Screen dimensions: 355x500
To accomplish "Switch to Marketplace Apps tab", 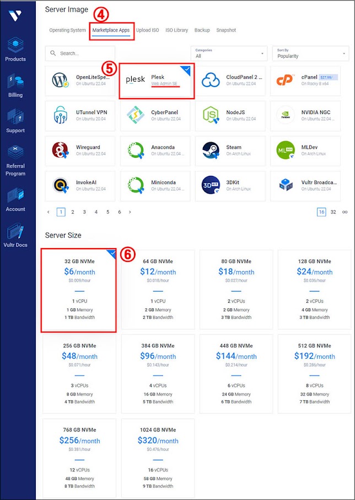I will tap(111, 30).
